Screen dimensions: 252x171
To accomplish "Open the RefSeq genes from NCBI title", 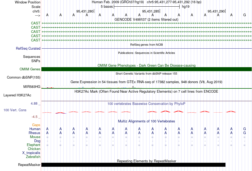I will click(x=146, y=45).
